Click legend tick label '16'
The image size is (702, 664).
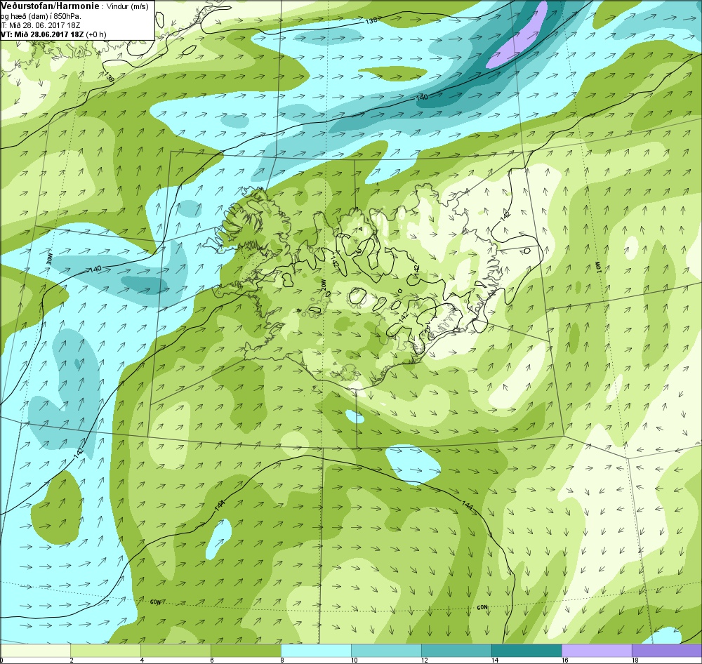pyautogui.click(x=564, y=660)
